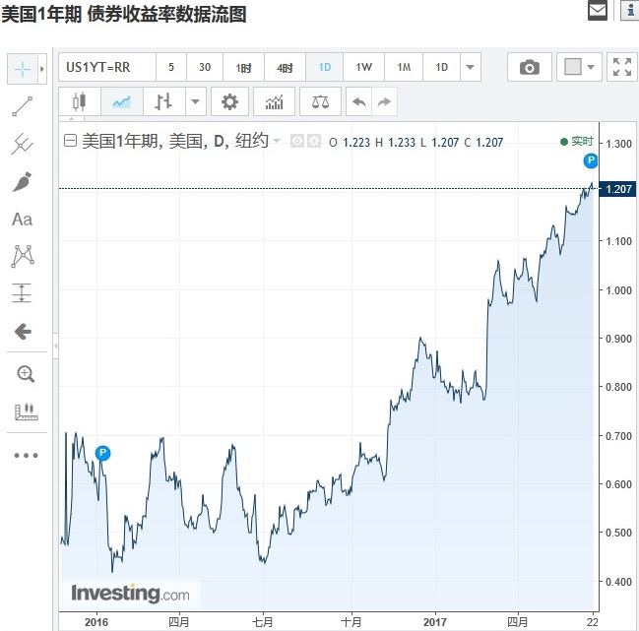This screenshot has height=631, width=639.
Task: Select the brush drawing tool
Action: pos(23,182)
